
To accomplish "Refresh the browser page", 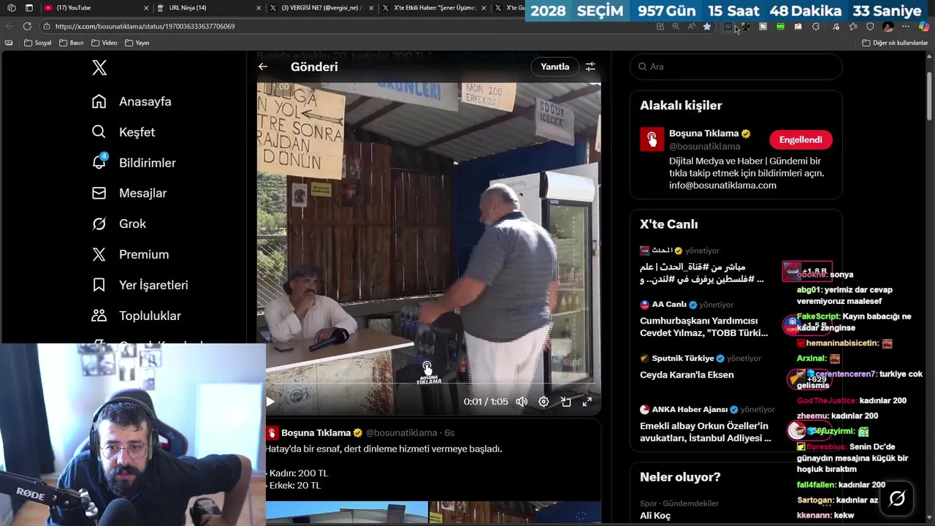I will pyautogui.click(x=27, y=26).
